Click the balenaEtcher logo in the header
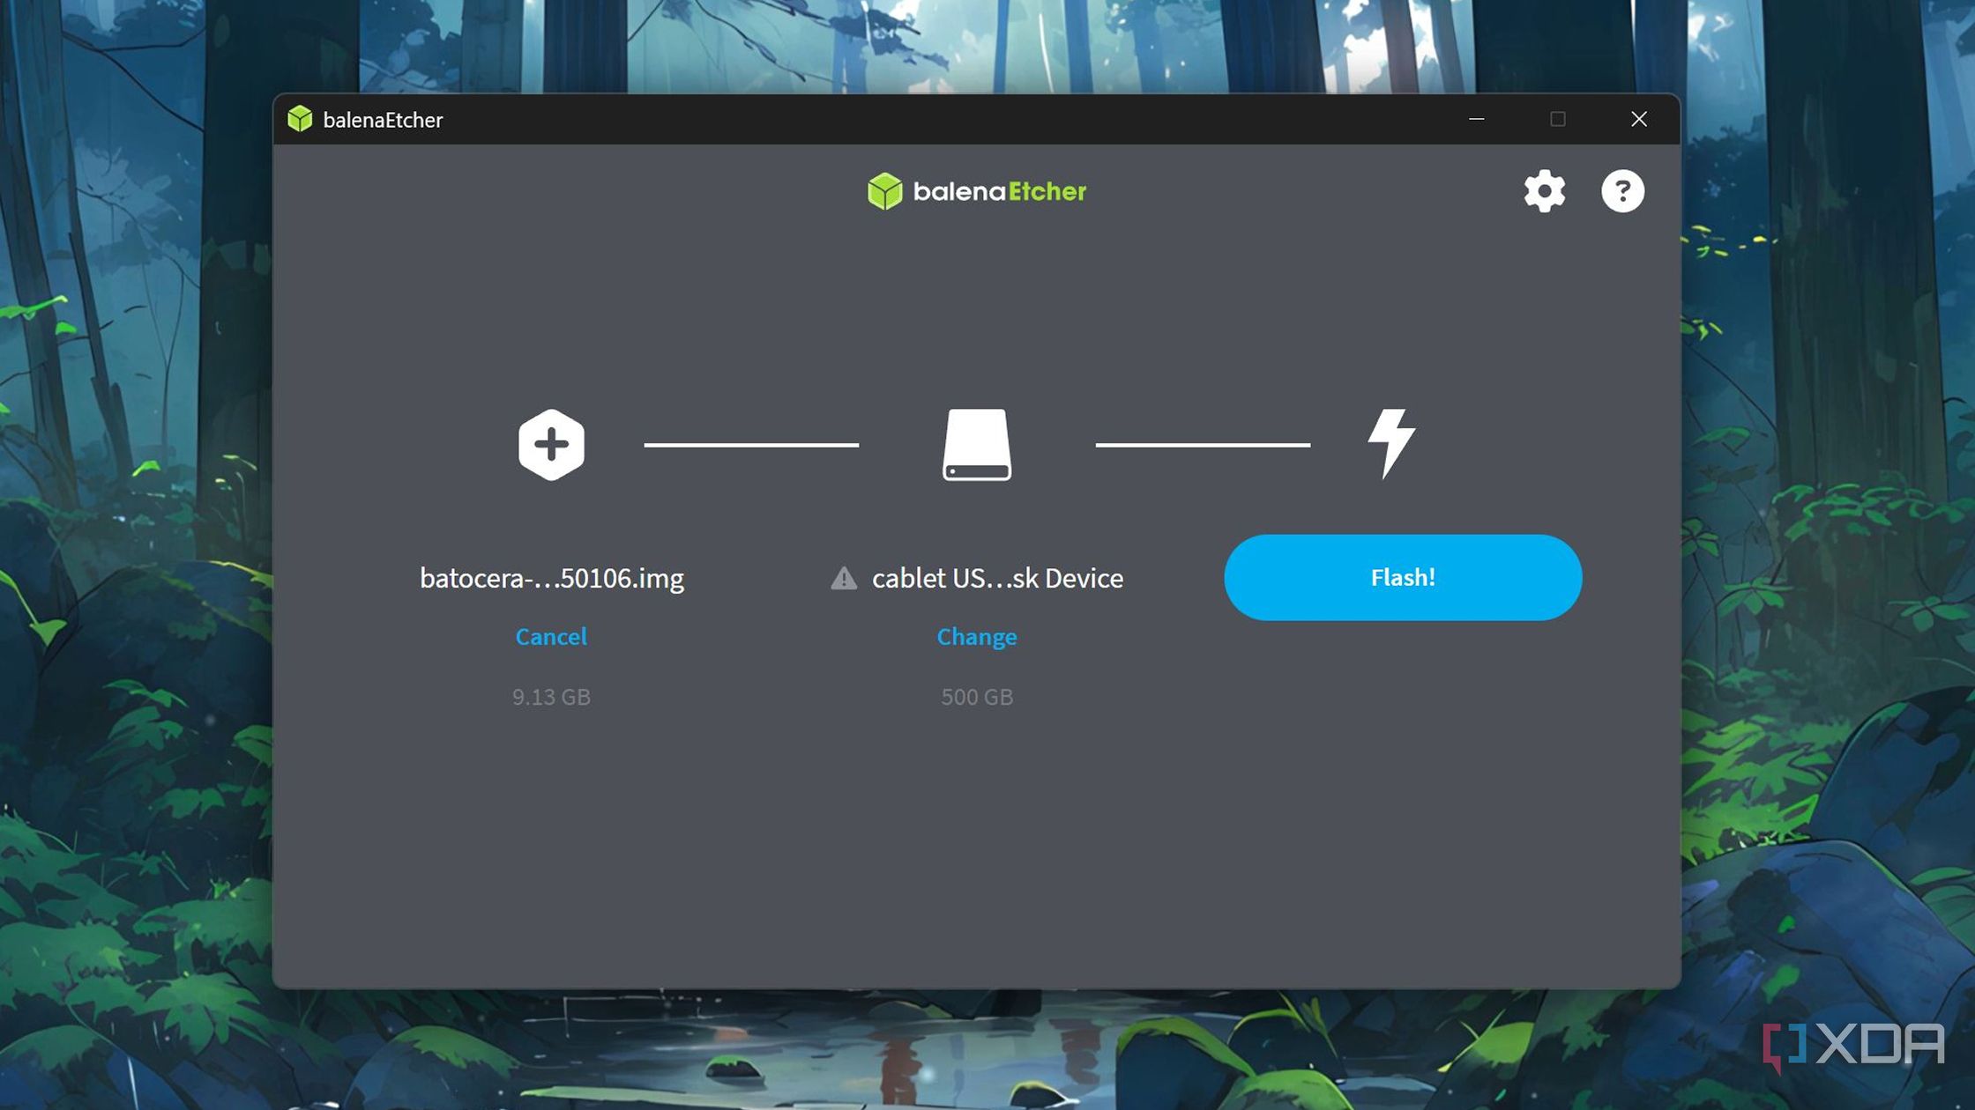 tap(977, 191)
